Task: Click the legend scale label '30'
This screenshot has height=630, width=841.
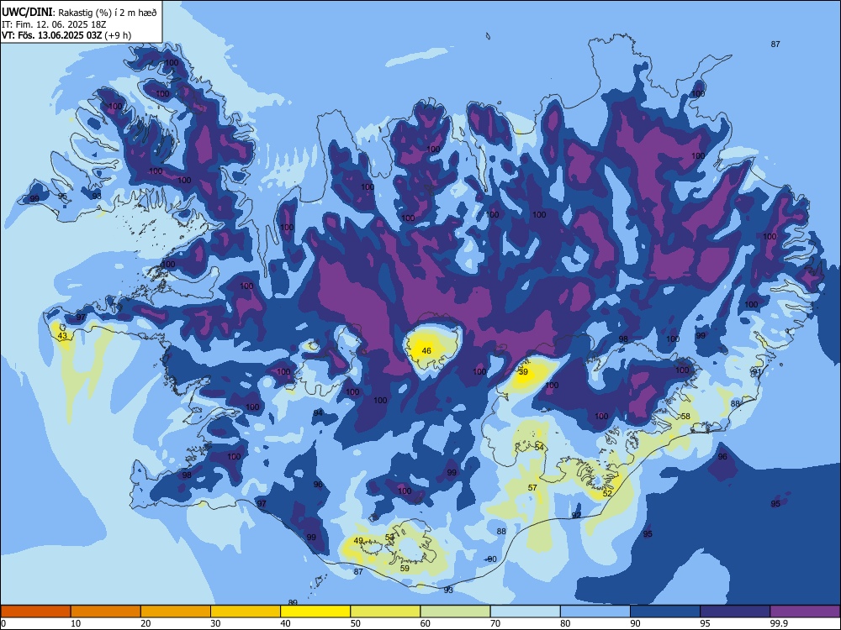Action: coord(215,623)
